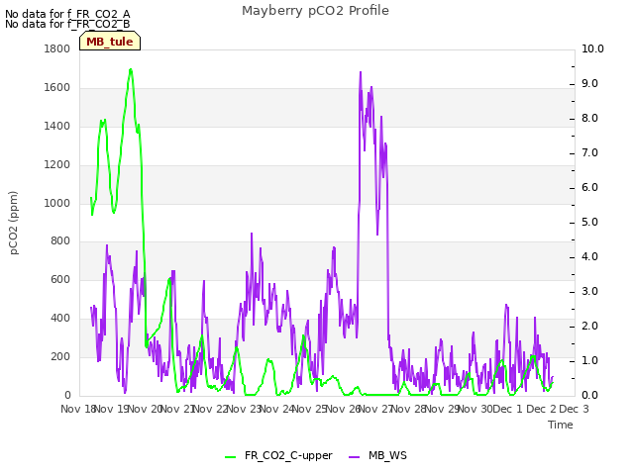Image resolution: width=634 pixels, height=475 pixels.
Task: Click purple MB_WS legend line swatch
Action: coord(354,457)
